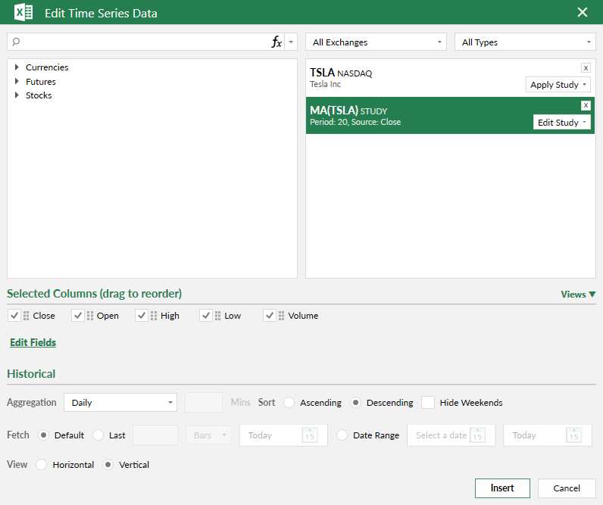Select Descending sort order
This screenshot has height=505, width=603.
pos(356,402)
